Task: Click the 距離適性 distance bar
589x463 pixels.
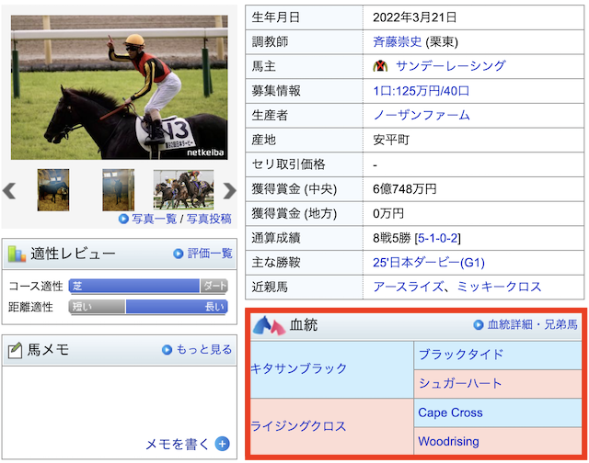Action: [x=147, y=307]
